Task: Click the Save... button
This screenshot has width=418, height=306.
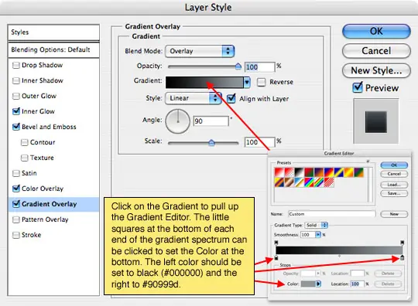Action: click(394, 193)
